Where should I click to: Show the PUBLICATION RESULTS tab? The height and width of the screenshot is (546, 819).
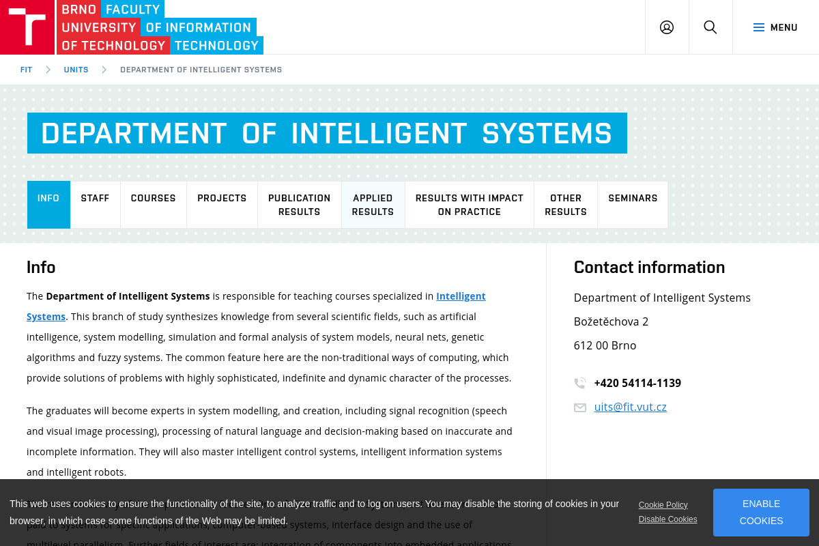tap(299, 205)
